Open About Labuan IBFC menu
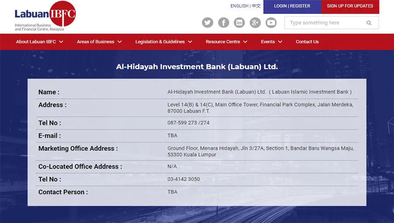 (x=36, y=42)
